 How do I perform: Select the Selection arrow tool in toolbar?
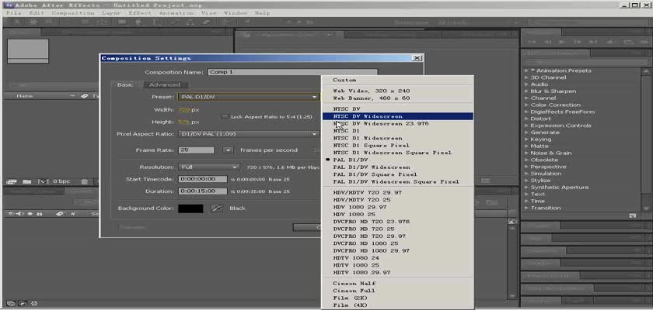click(16, 22)
